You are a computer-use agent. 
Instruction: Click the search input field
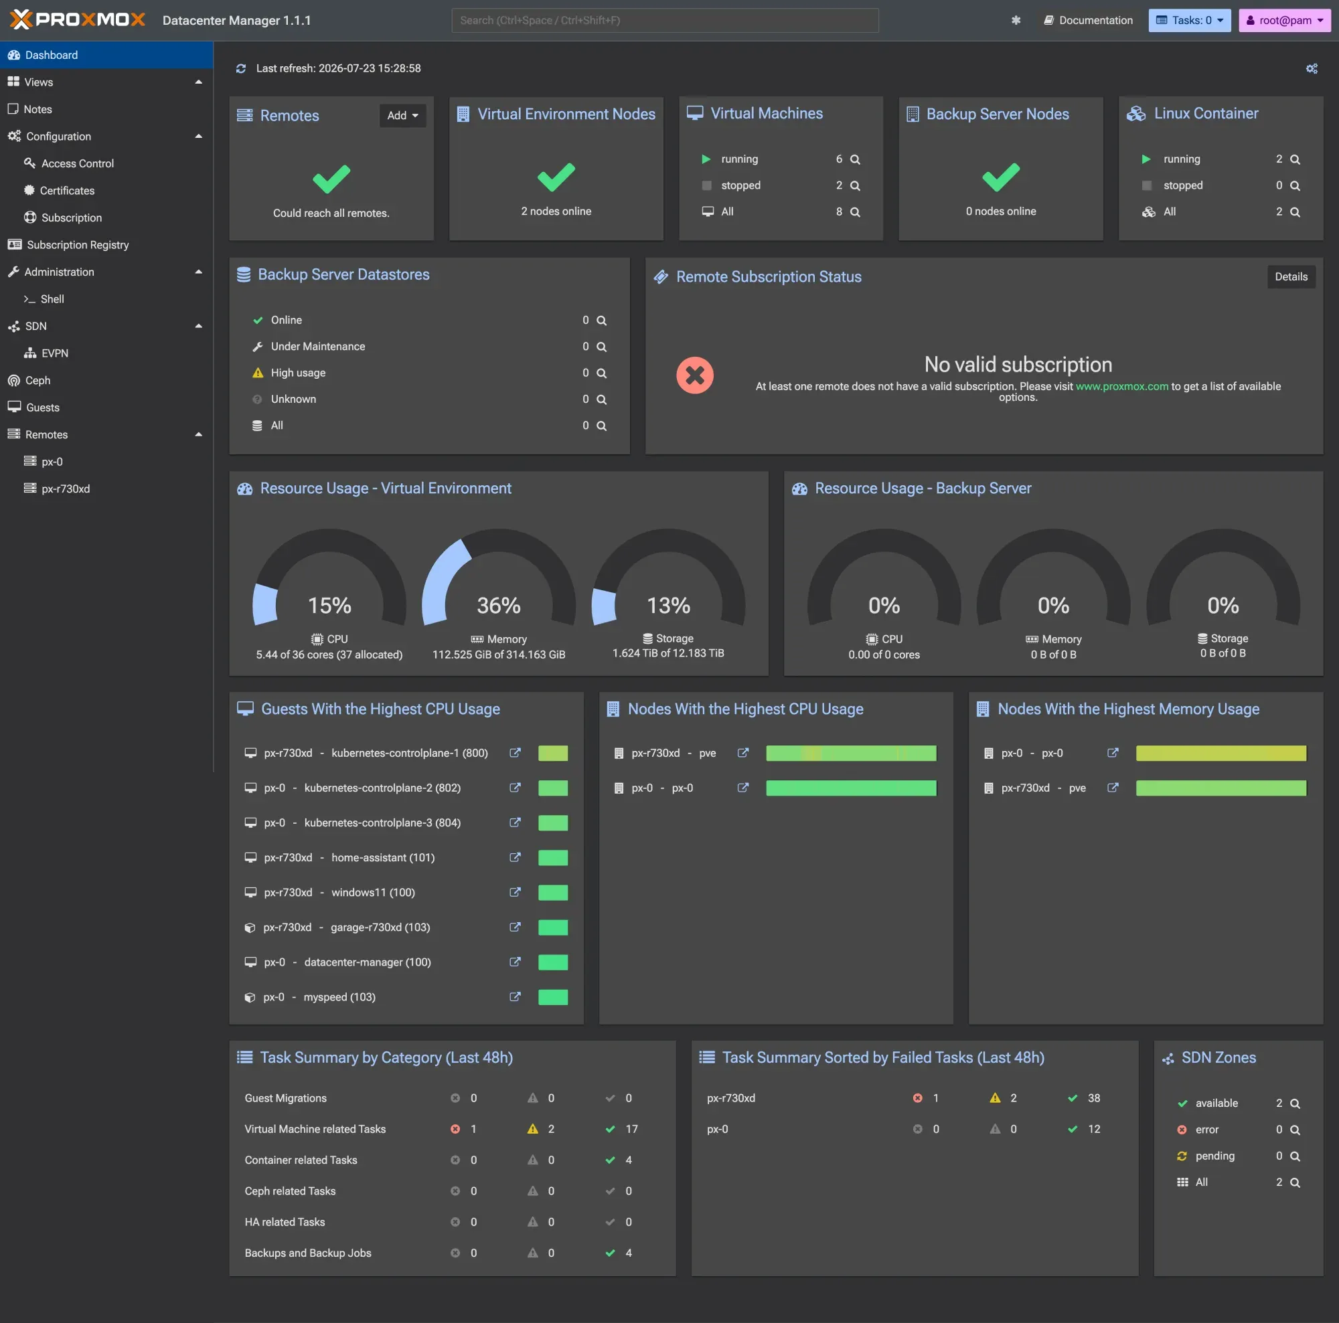(x=665, y=20)
